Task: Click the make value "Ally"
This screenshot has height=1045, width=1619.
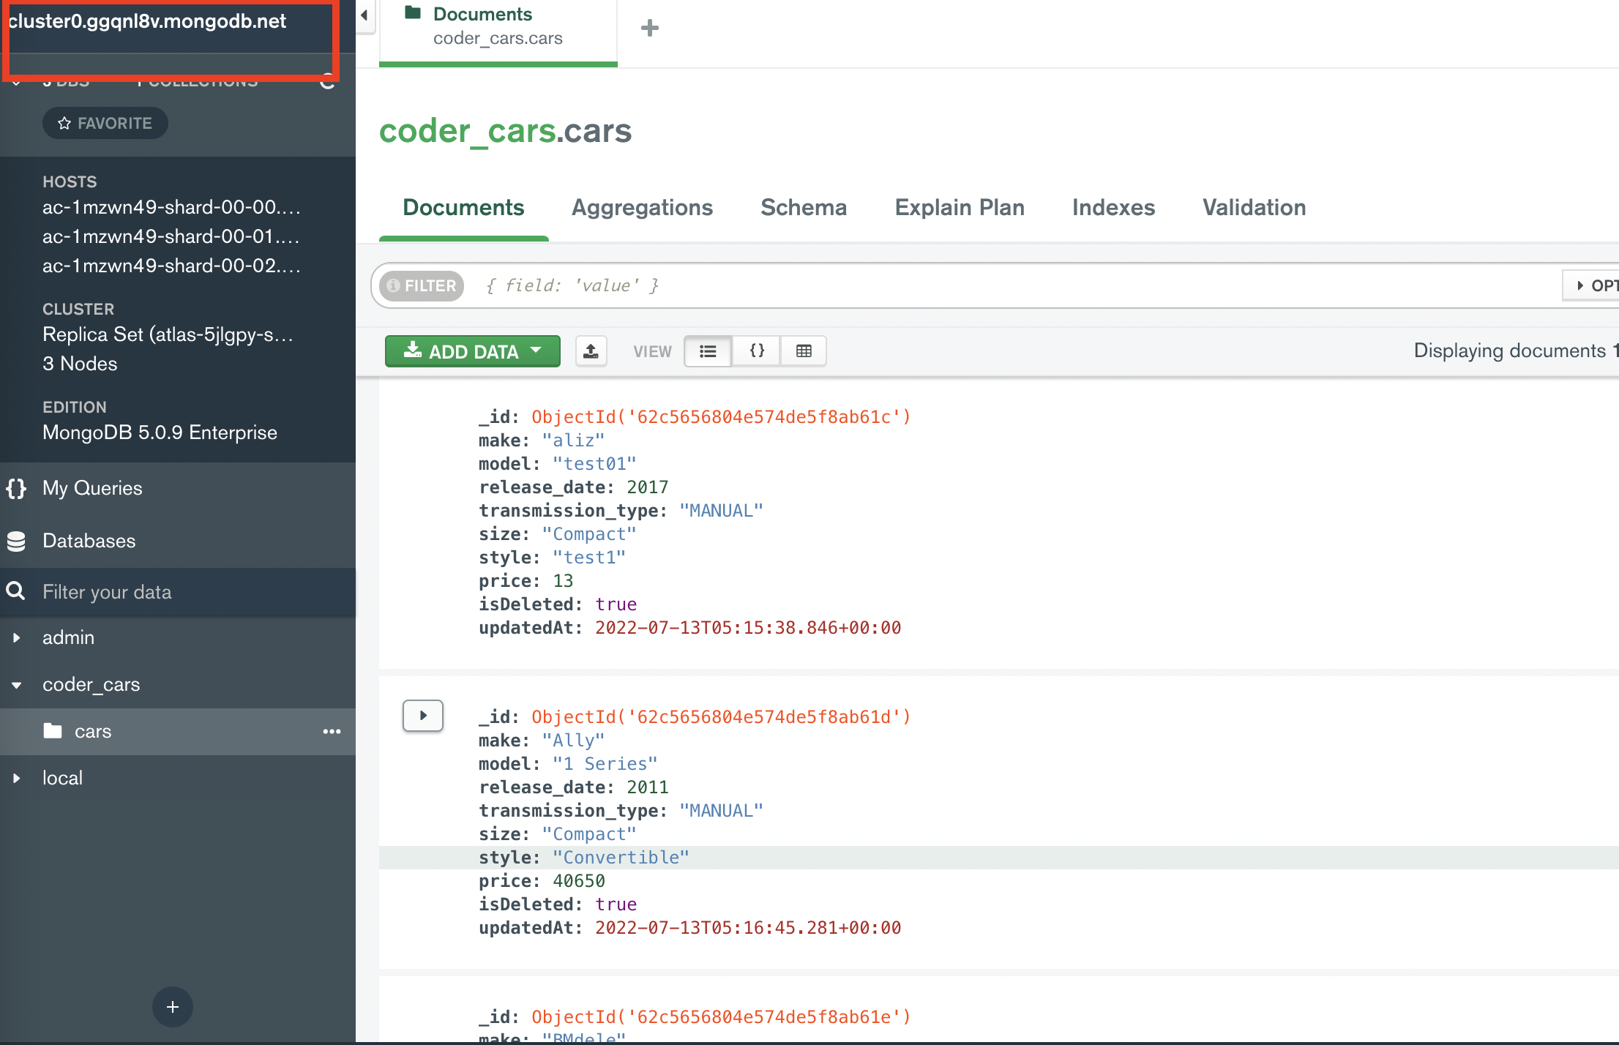Action: click(x=573, y=741)
